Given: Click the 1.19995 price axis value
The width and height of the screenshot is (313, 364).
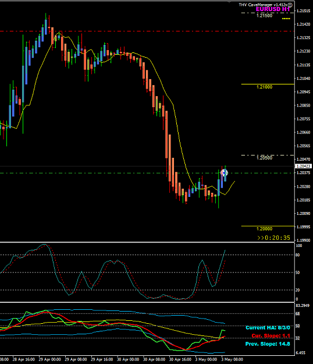Looking at the screenshot, I should coord(304,227).
